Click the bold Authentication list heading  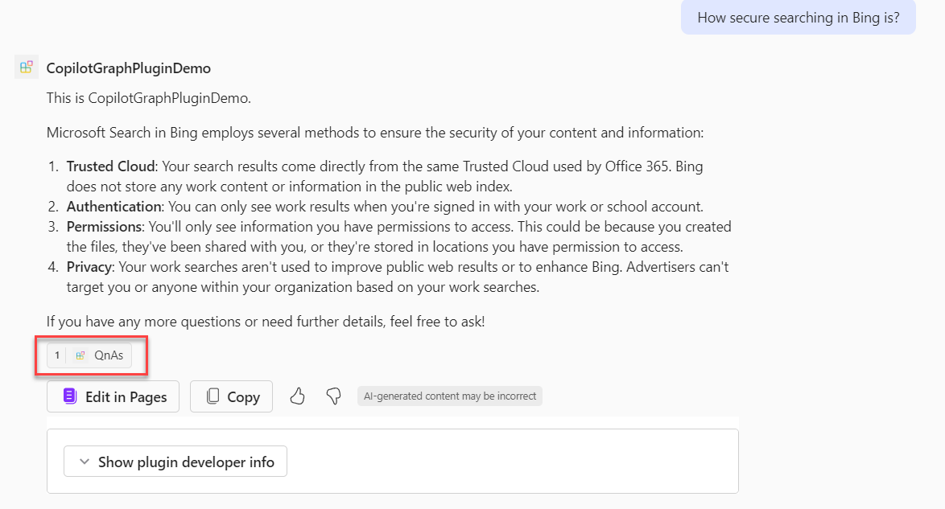tap(113, 207)
